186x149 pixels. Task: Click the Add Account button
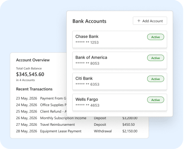150,21
